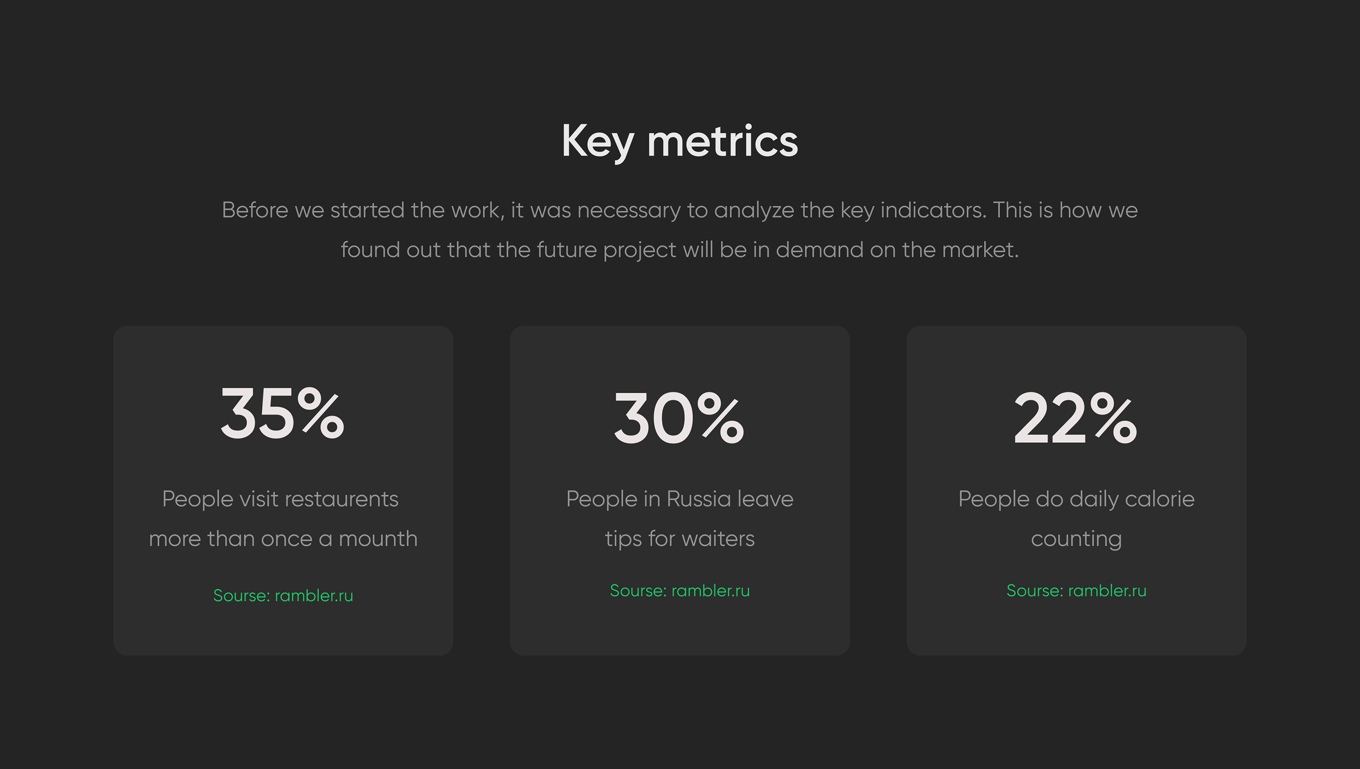Image resolution: width=1360 pixels, height=769 pixels.
Task: Click the "tips for waiters" text
Action: pos(680,539)
